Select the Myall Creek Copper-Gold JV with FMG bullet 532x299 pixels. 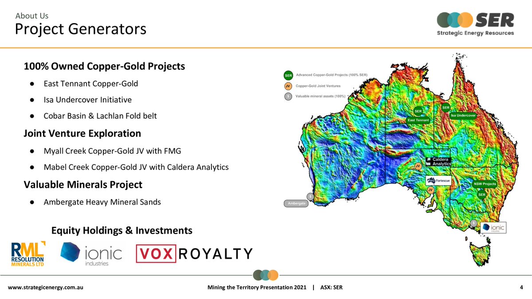(113, 151)
